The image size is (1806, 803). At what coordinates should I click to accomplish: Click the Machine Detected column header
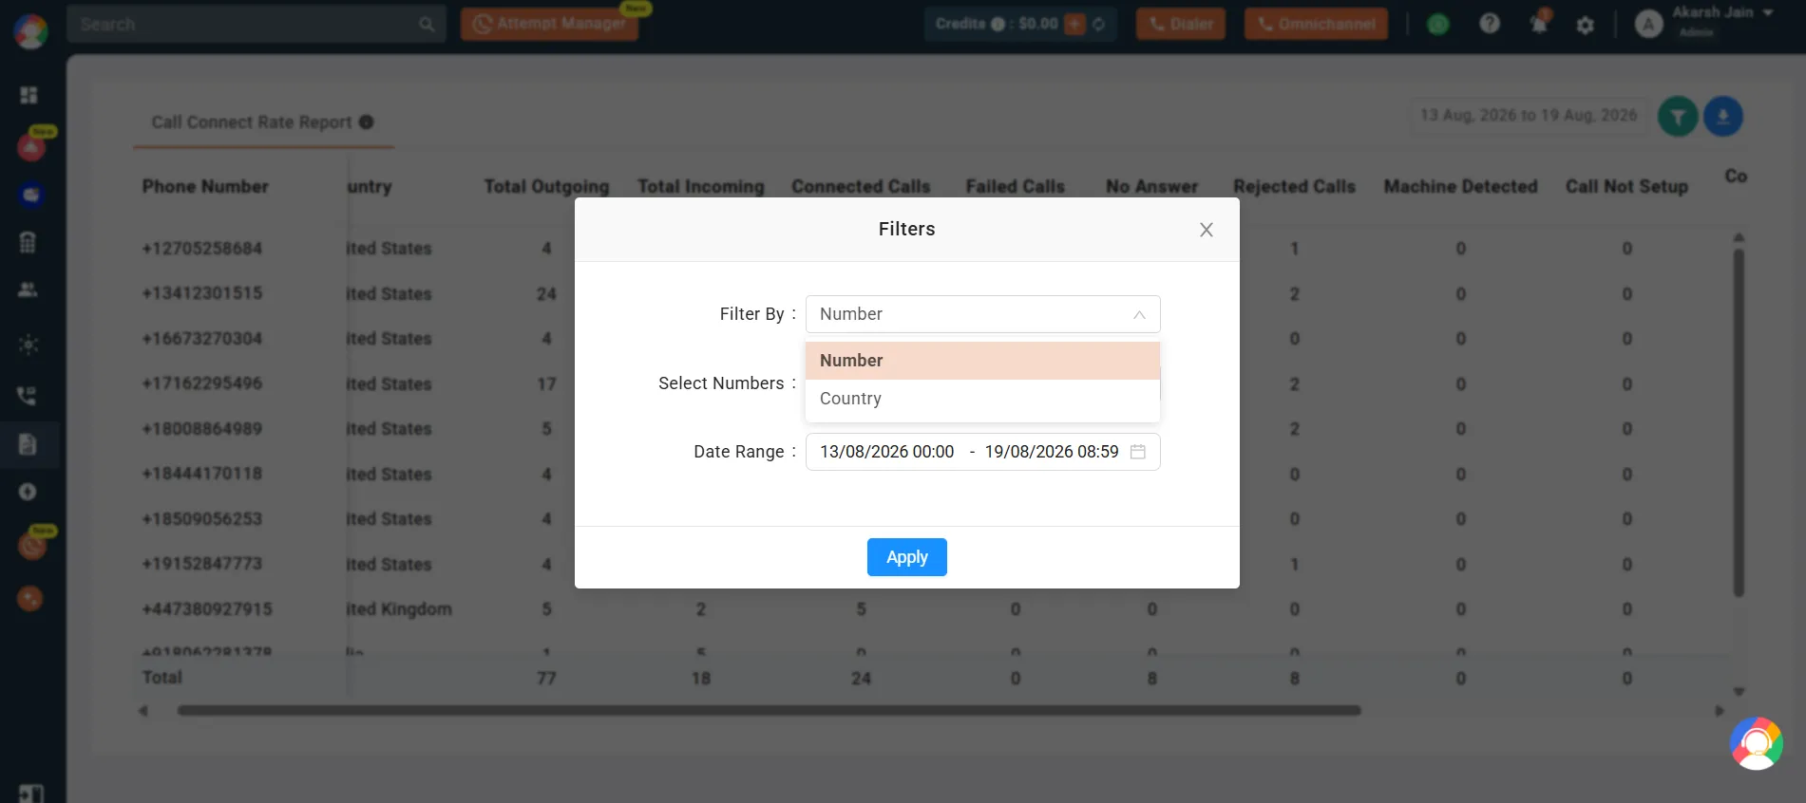(1460, 187)
